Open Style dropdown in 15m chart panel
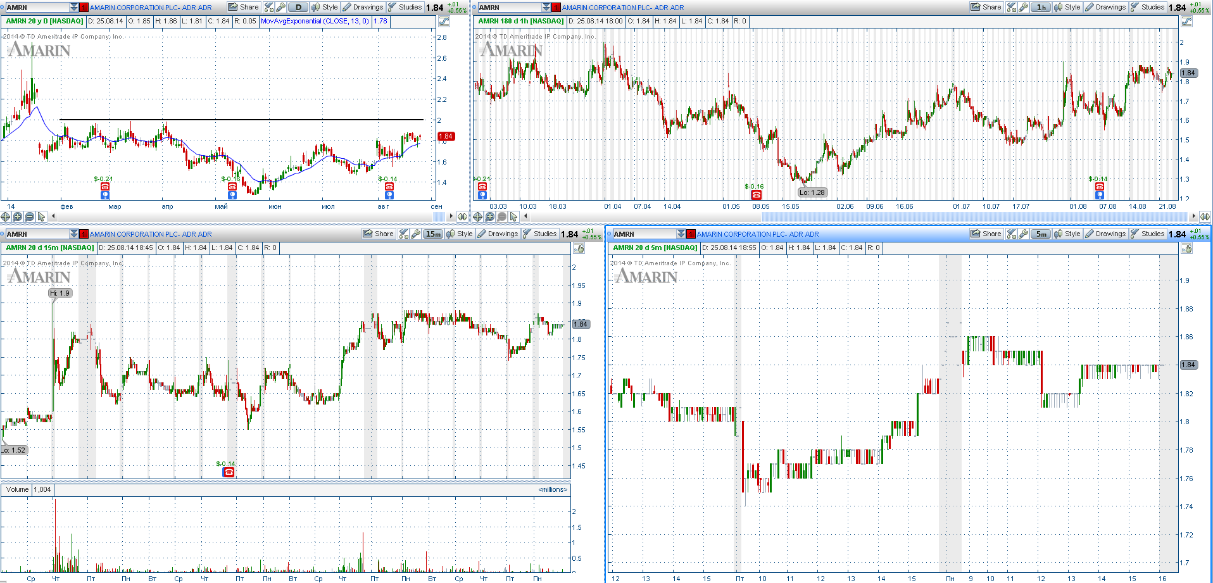The image size is (1213, 583). 460,234
